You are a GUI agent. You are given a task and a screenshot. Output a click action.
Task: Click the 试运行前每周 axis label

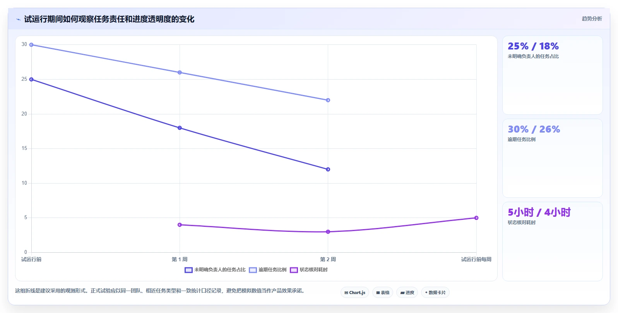pyautogui.click(x=476, y=259)
